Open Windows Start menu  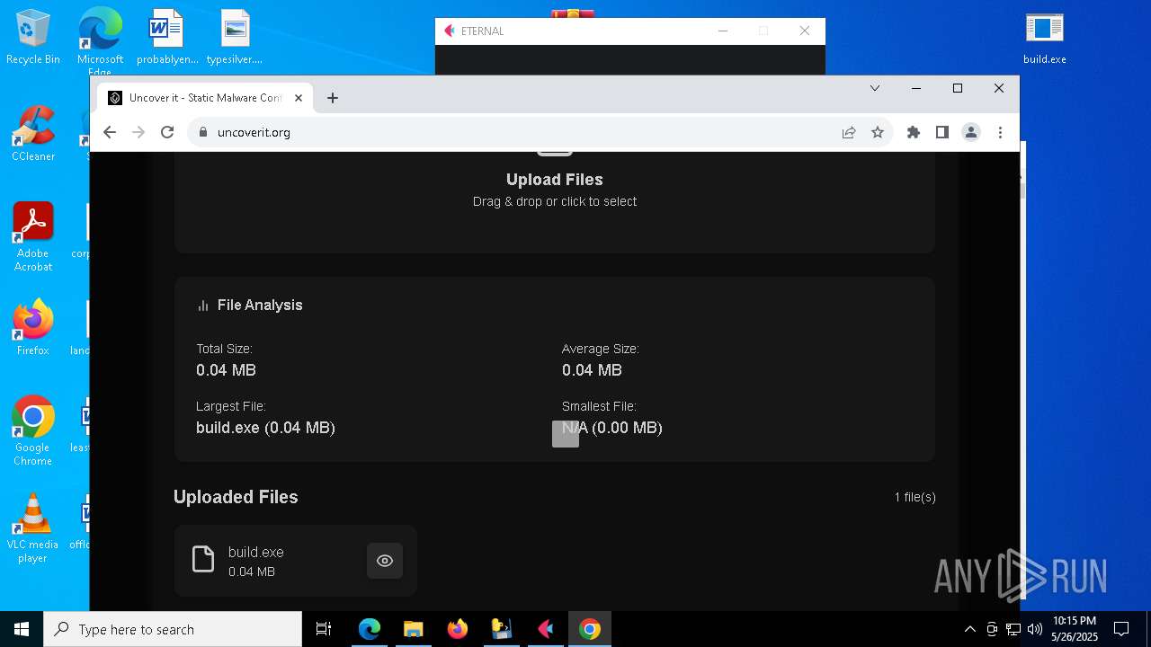tap(22, 629)
